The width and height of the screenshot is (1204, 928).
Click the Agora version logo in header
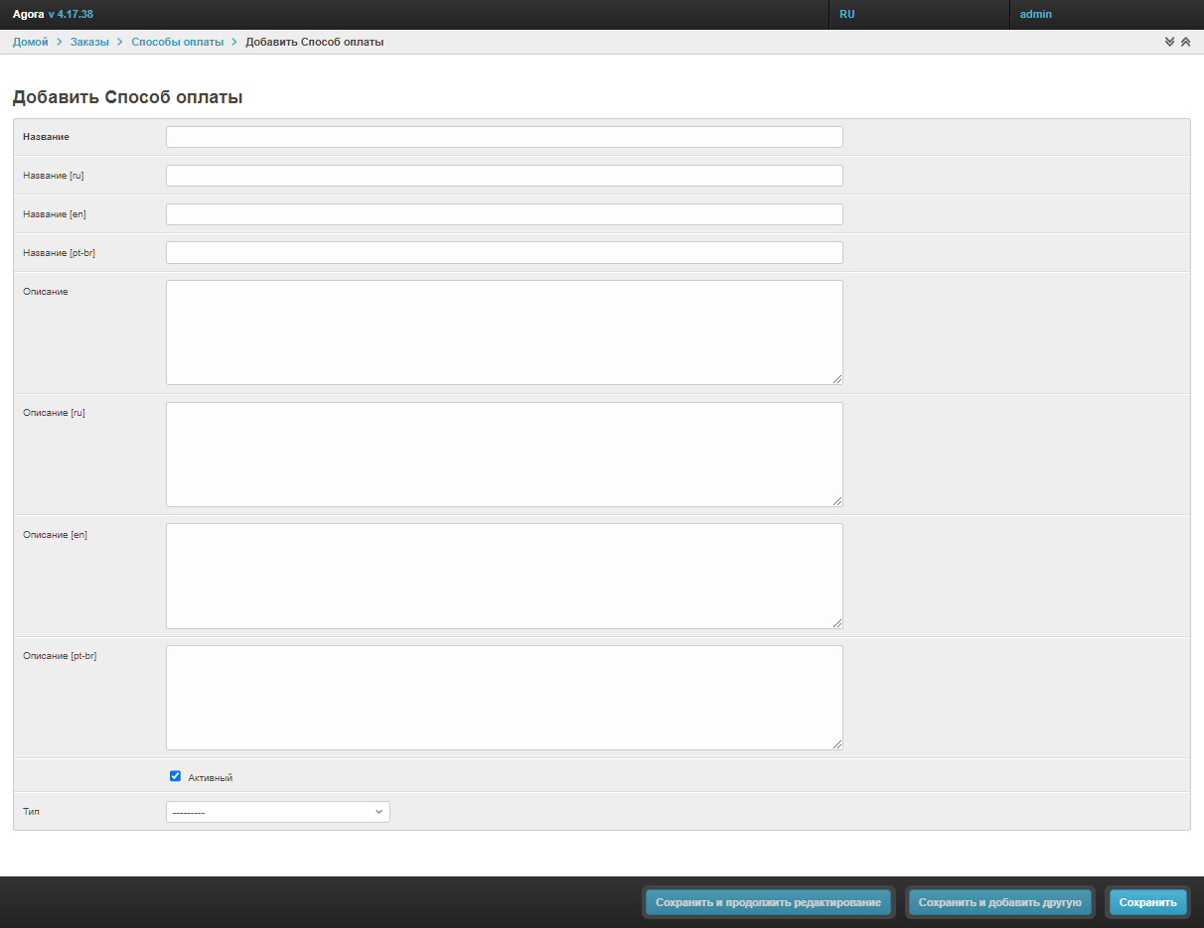[53, 14]
